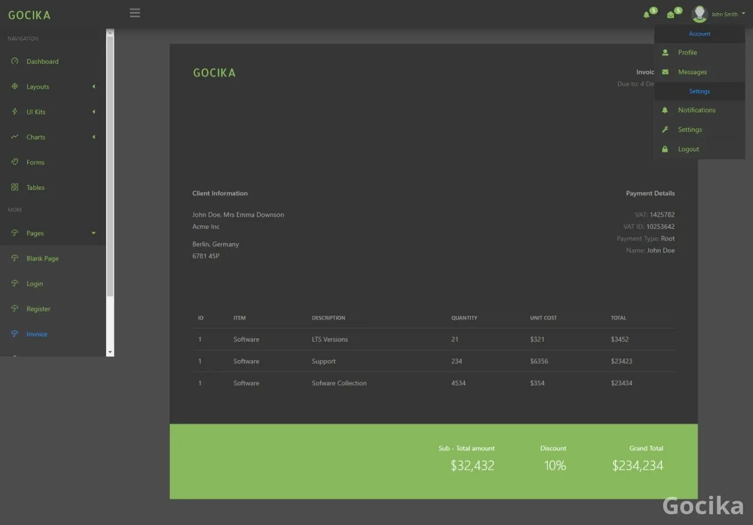The image size is (753, 525).
Task: Expand the Charts submenu arrow
Action: 93,137
